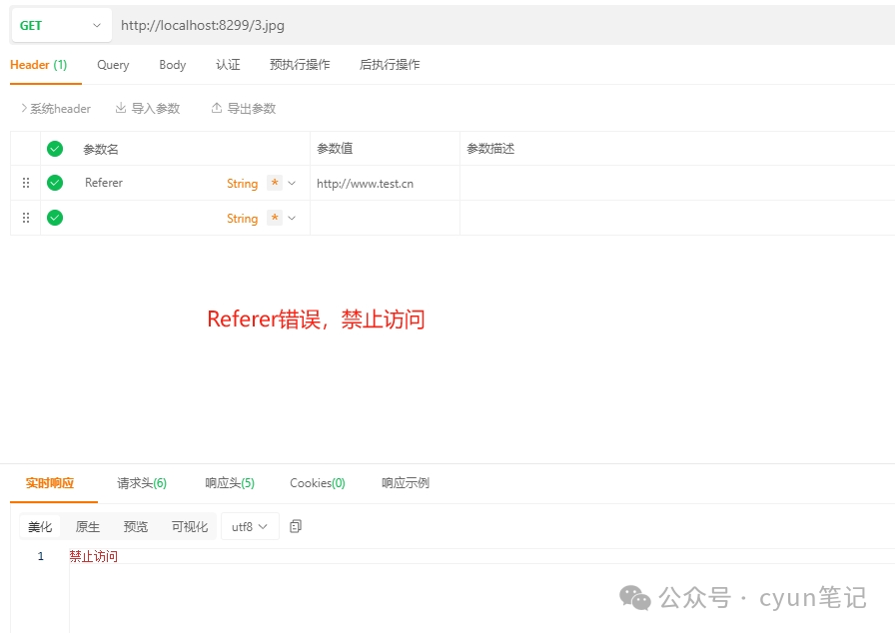Screen dimensions: 895x633
Task: Select the 认证 tab
Action: (x=228, y=65)
